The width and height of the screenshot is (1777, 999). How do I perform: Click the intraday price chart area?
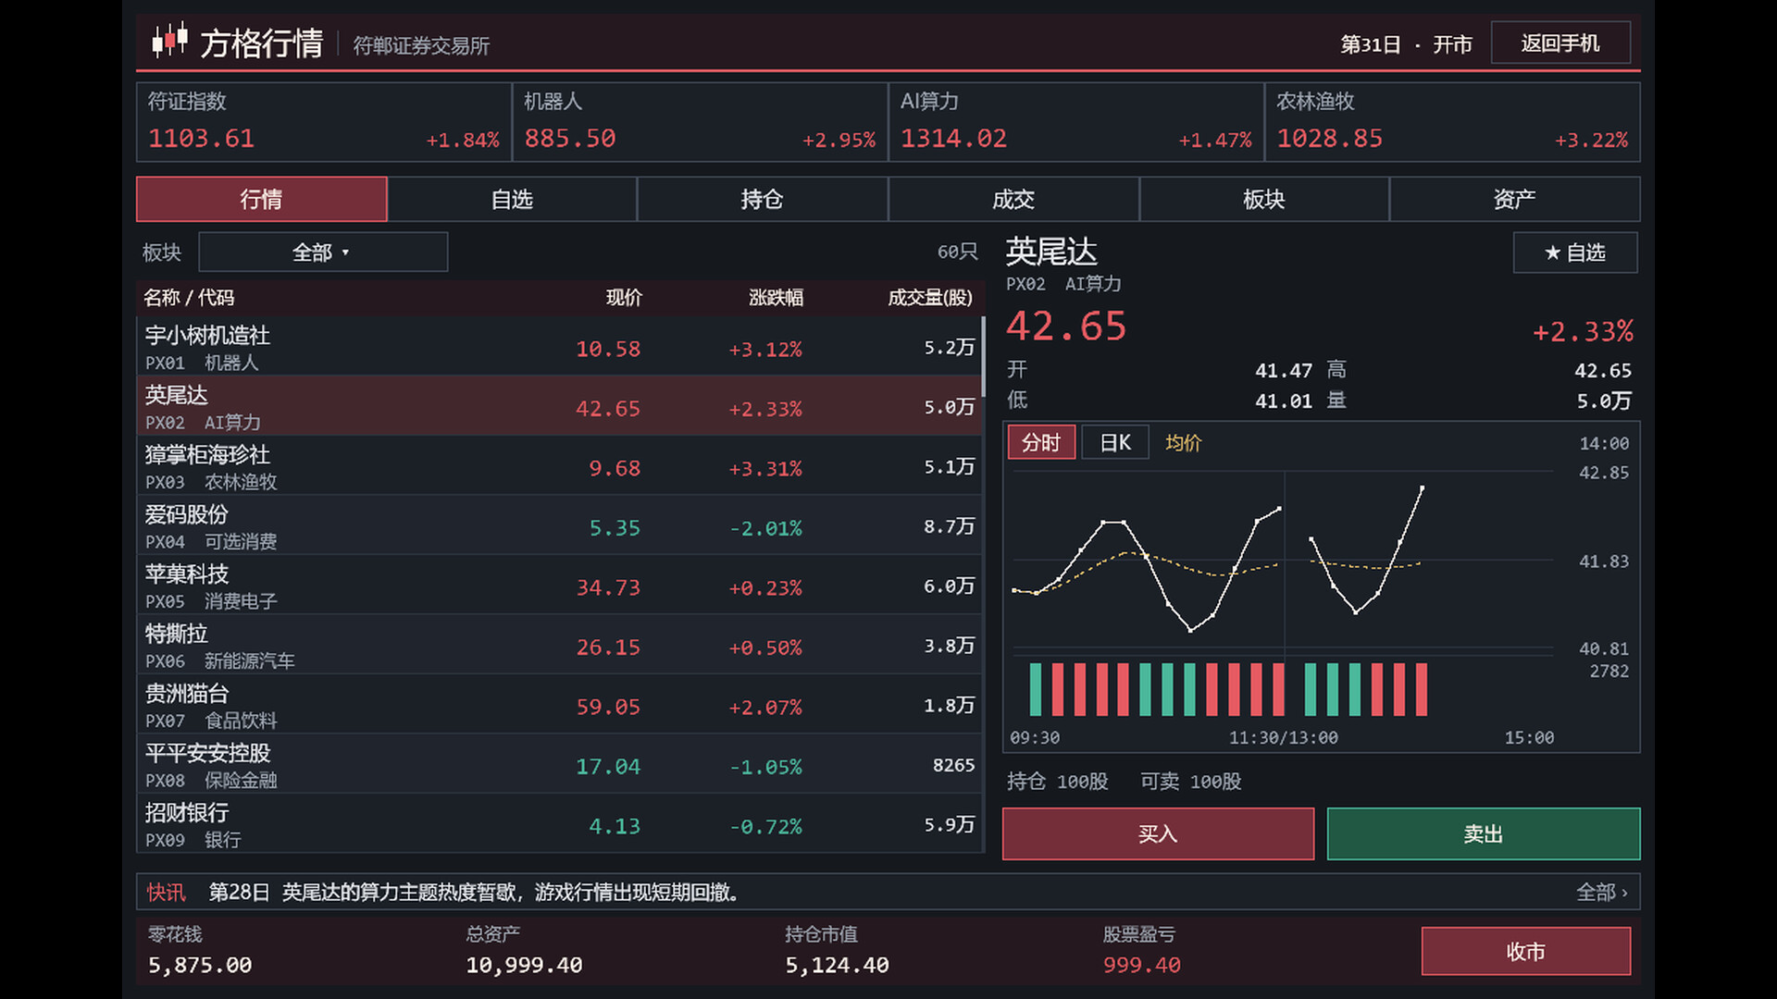1284,561
